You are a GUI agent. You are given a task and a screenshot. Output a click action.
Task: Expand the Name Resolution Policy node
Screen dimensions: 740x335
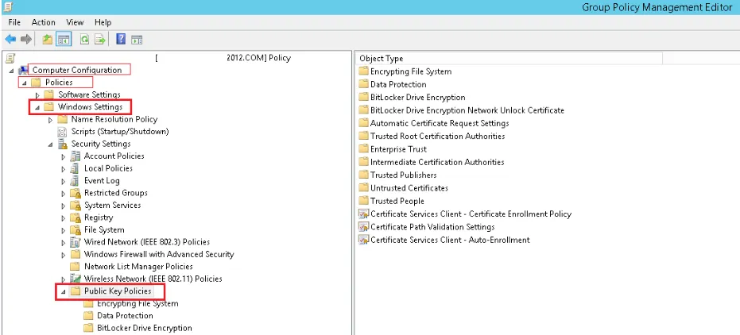pyautogui.click(x=51, y=120)
